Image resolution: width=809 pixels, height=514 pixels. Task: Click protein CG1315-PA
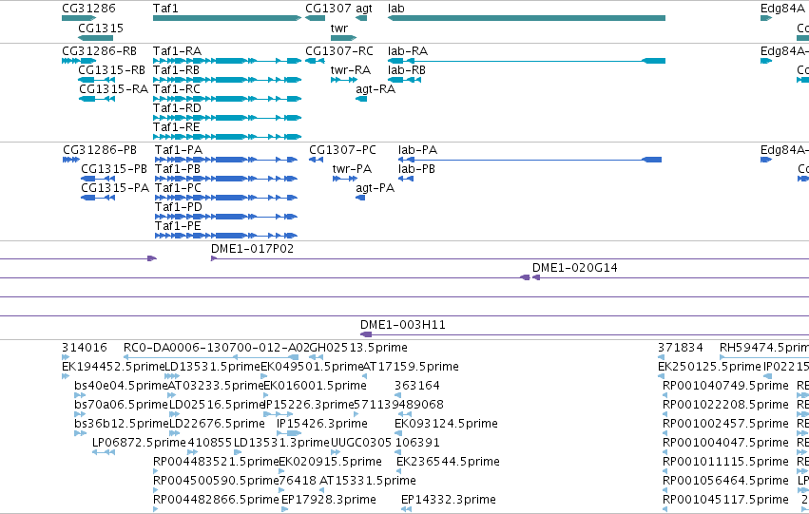click(x=98, y=198)
